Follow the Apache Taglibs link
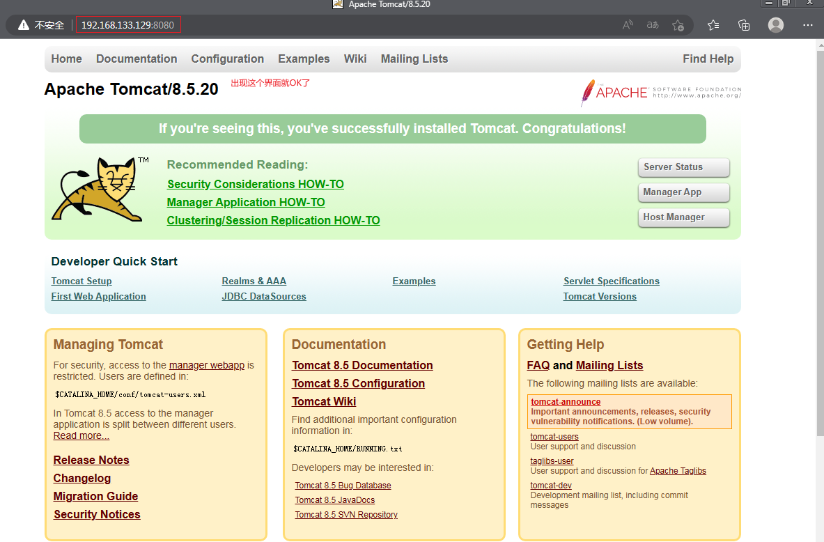Screen dimensions: 824x542 click(678, 471)
